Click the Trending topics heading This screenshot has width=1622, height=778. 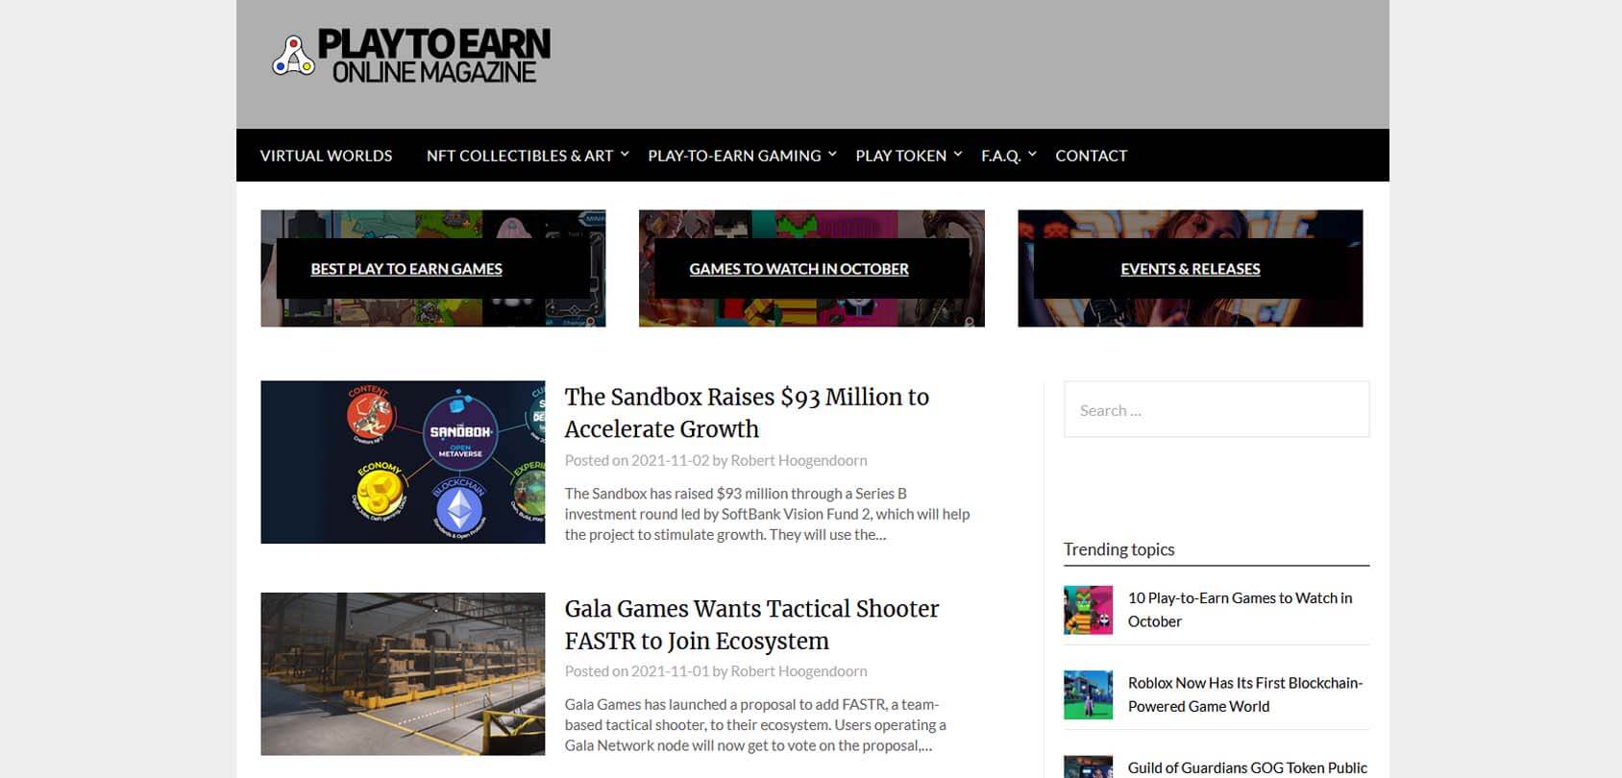[x=1118, y=549]
